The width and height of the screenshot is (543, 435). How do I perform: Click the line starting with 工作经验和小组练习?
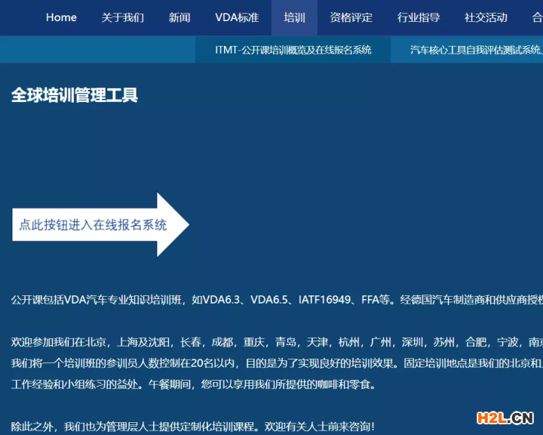[x=193, y=384]
